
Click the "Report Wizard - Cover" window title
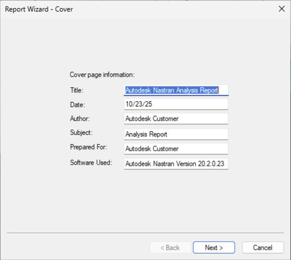39,9
